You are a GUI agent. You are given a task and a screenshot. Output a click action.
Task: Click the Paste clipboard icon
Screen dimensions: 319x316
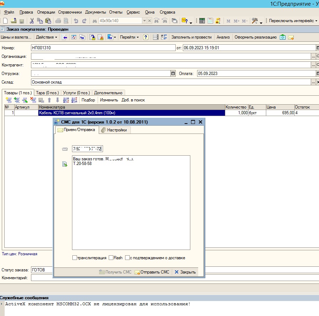(48, 21)
